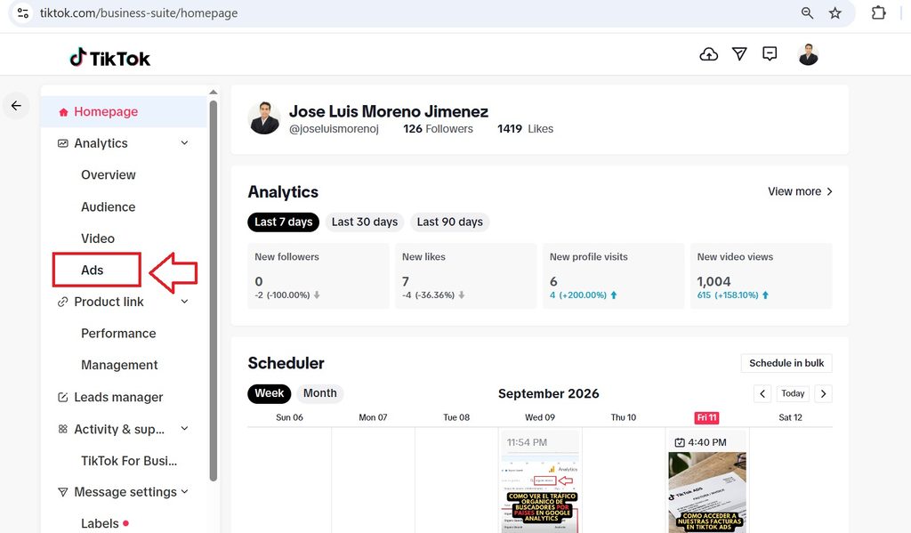Switch Scheduler to Week view
Screen dimensions: 911x533
tap(269, 393)
